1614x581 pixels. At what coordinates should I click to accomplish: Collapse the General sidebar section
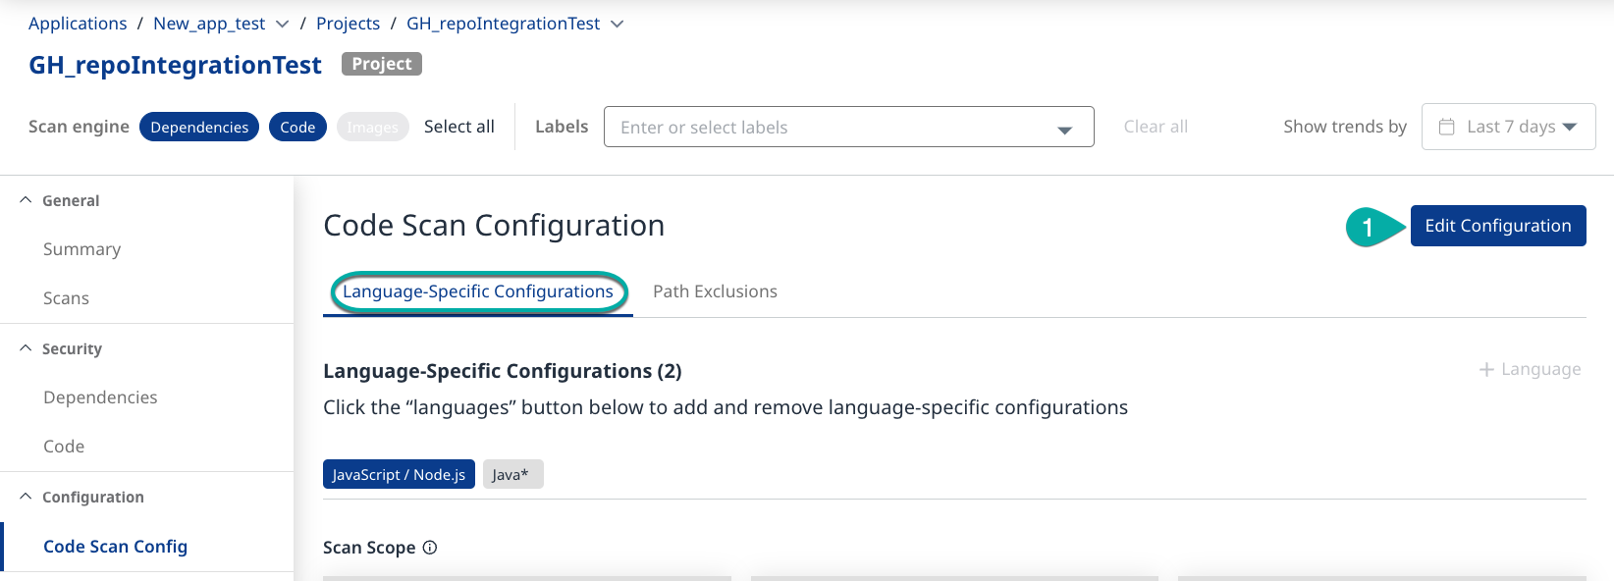pyautogui.click(x=26, y=199)
